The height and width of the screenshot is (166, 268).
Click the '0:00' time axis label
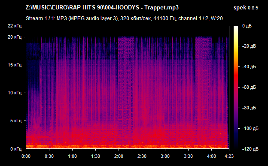[26, 156]
